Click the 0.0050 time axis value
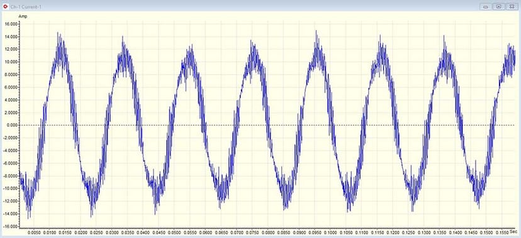 click(x=34, y=233)
